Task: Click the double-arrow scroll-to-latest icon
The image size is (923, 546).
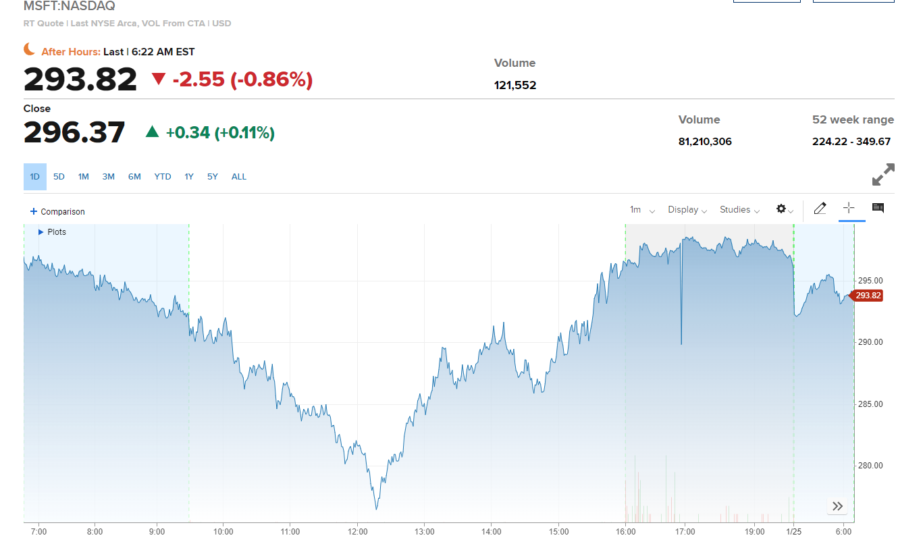Action: [x=837, y=506]
